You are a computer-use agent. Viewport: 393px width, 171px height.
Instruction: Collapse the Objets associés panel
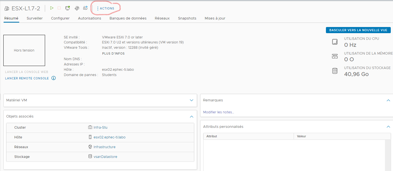[x=191, y=117]
